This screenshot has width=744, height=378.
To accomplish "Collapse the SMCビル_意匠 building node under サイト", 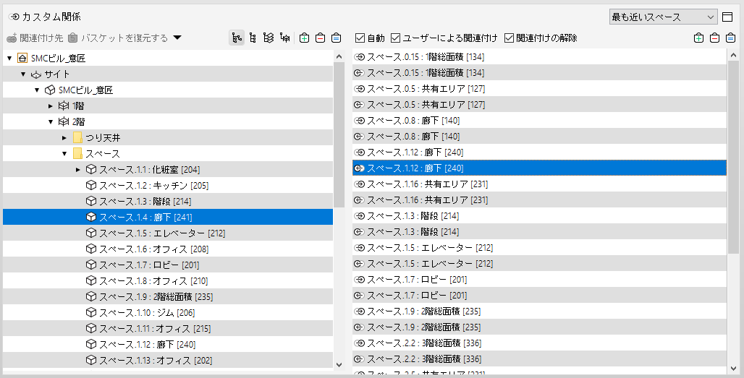I will pyautogui.click(x=37, y=90).
